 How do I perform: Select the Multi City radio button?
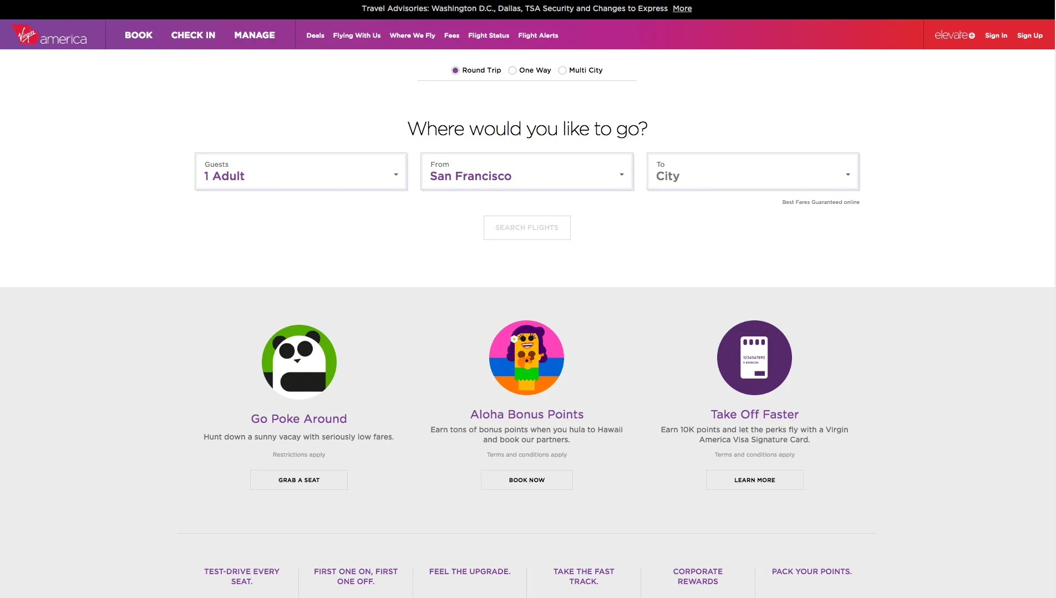coord(562,70)
